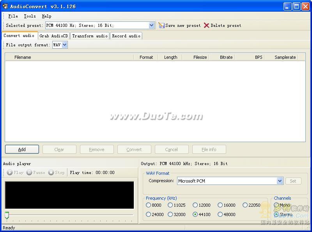Click the Cancel button

point(172,149)
